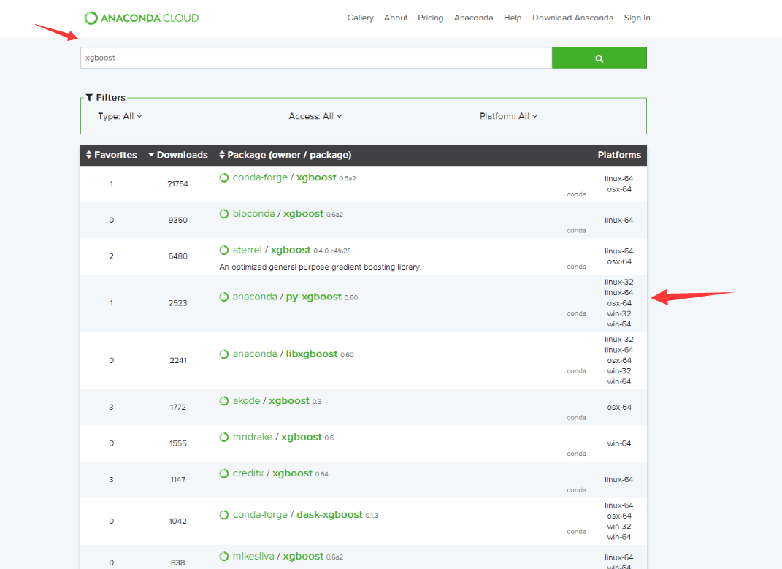Open the libxgboost package link
The width and height of the screenshot is (782, 569).
click(312, 354)
